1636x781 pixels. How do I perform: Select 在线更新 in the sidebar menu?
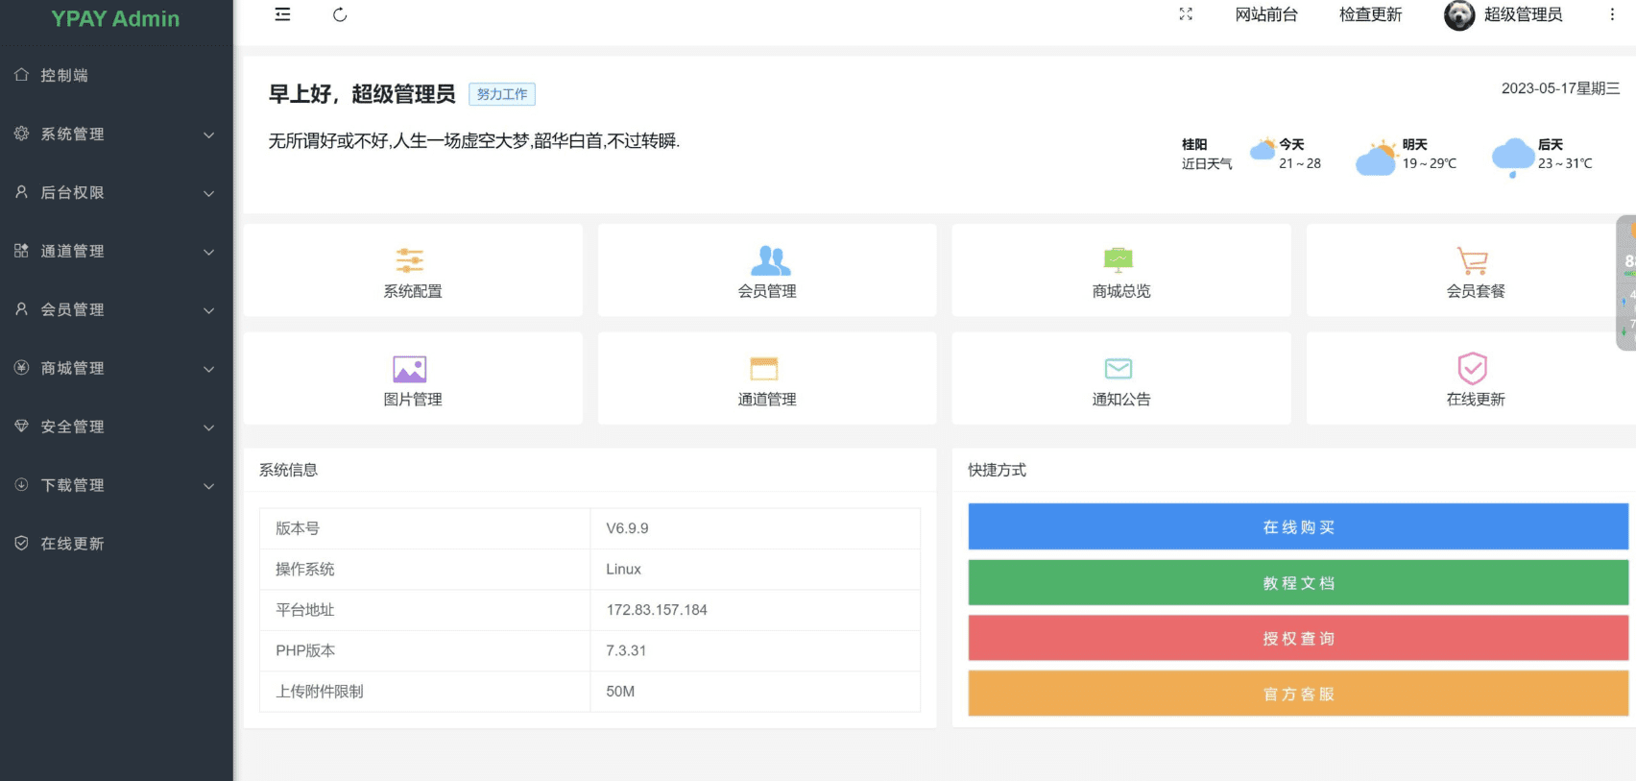pos(72,544)
